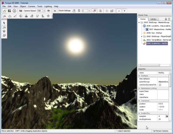Viewport: 173px width, 134px height.
Task: Open the terrain editor tool
Action: [x=10, y=16]
